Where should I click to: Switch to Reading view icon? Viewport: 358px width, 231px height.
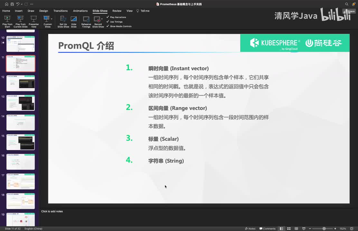[297, 228]
